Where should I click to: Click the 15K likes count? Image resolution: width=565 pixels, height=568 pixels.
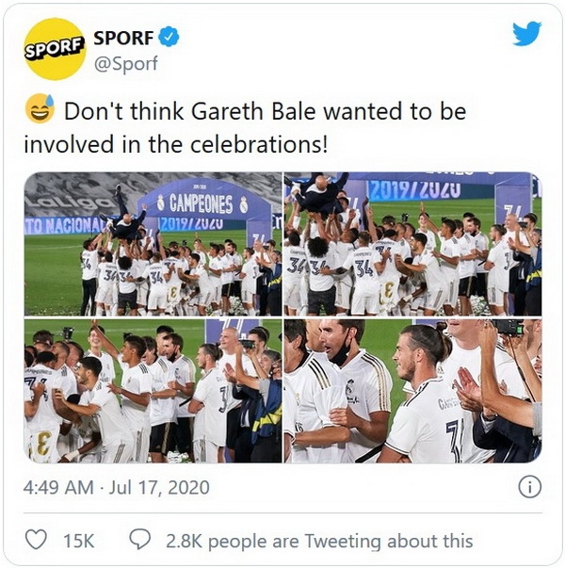pyautogui.click(x=78, y=541)
